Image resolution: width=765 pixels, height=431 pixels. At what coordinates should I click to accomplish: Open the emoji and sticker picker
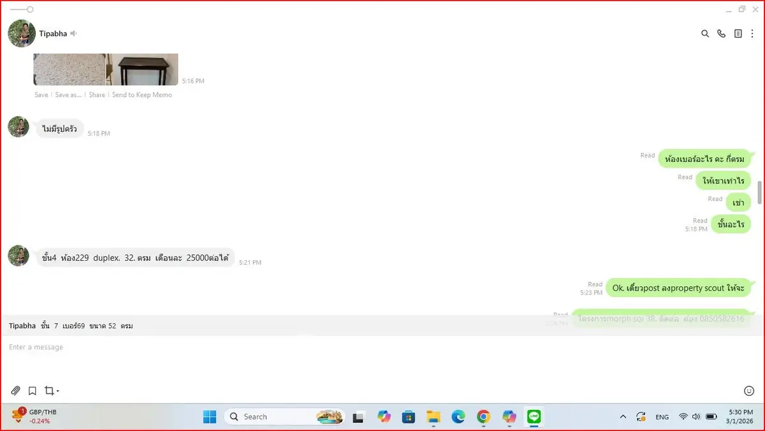749,391
